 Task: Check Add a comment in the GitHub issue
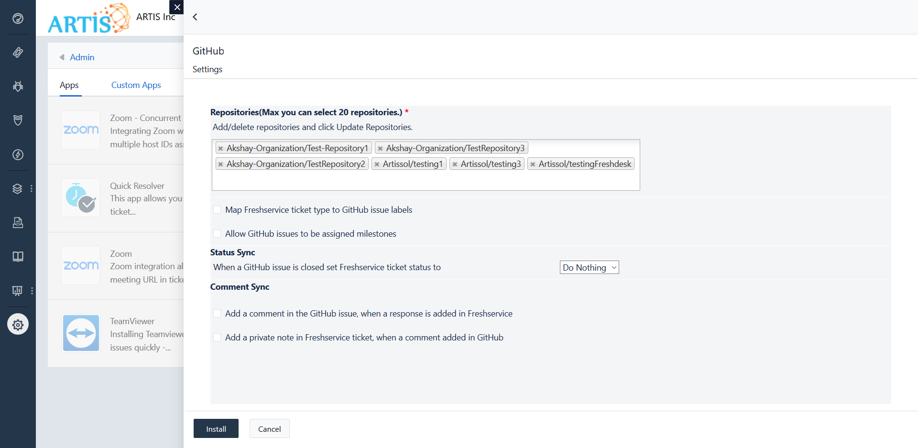coord(217,314)
